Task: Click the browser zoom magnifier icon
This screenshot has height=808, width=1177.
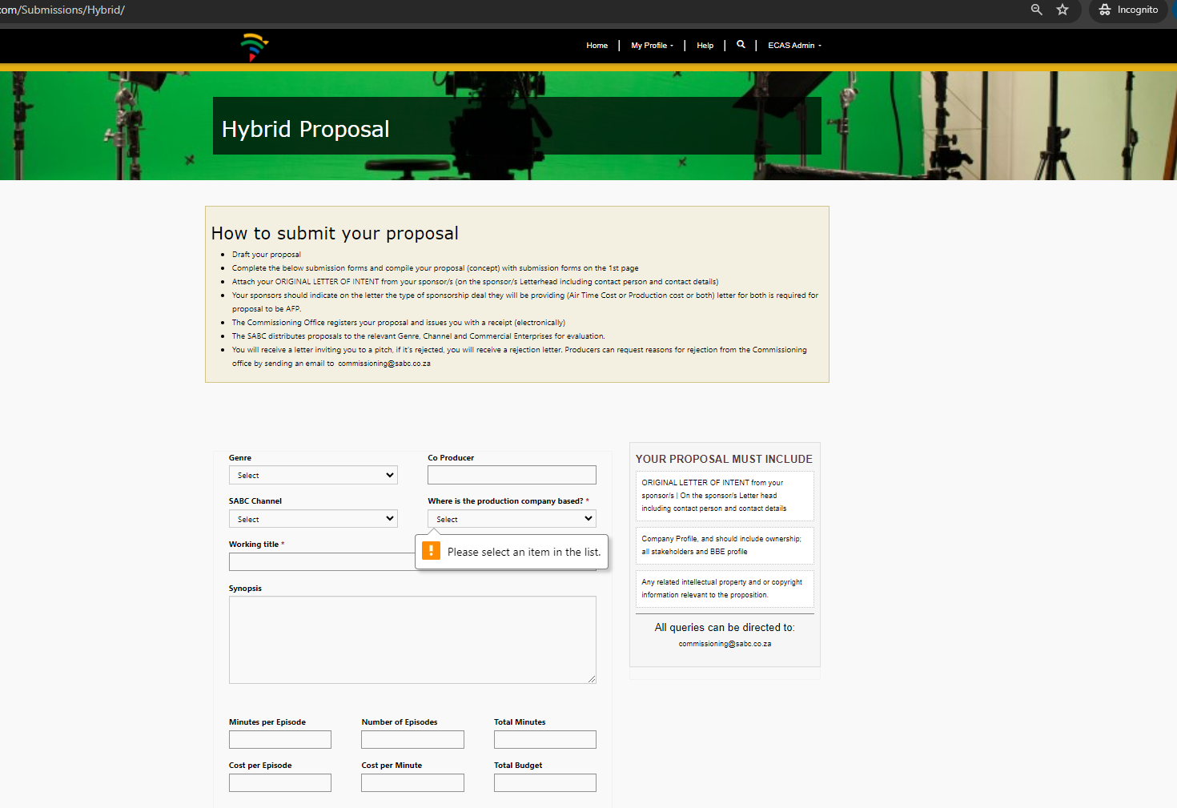Action: point(1036,10)
